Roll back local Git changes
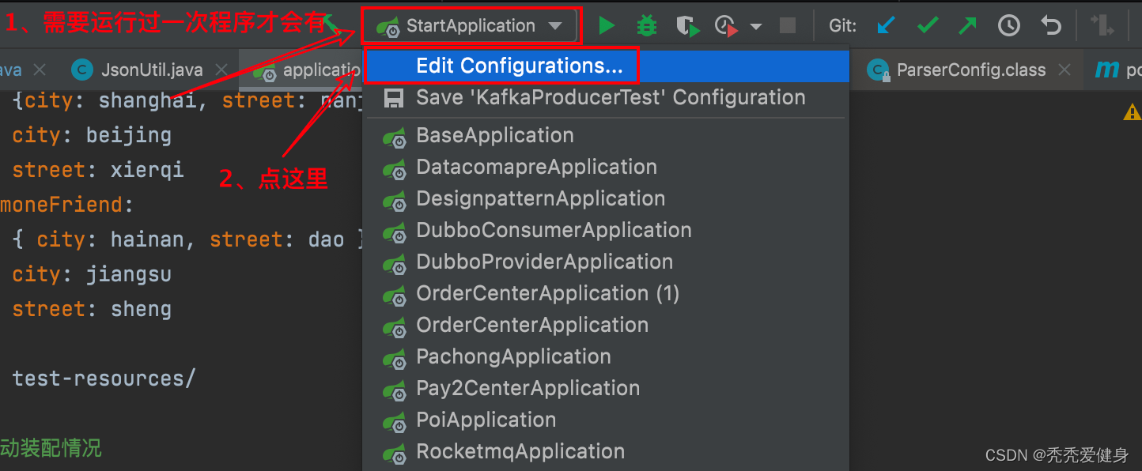Screen dimensions: 1142x471 tap(1050, 25)
